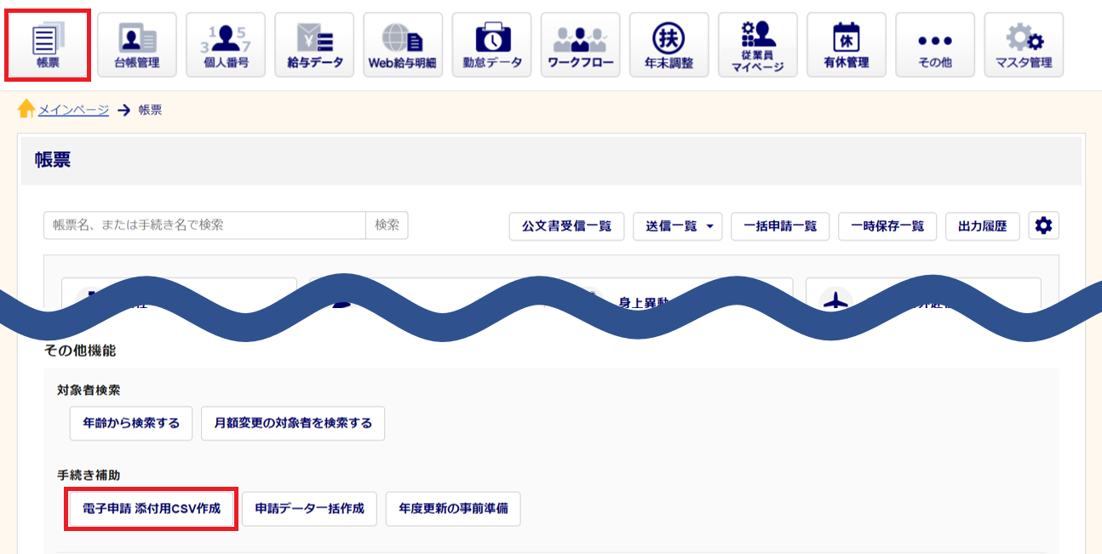
Task: Click the gear settings icon beside 出力履歴
Action: (x=1043, y=226)
